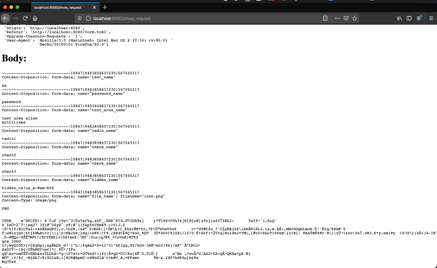437x268 pixels.
Task: Bookmark this page with the star
Action: (x=355, y=18)
